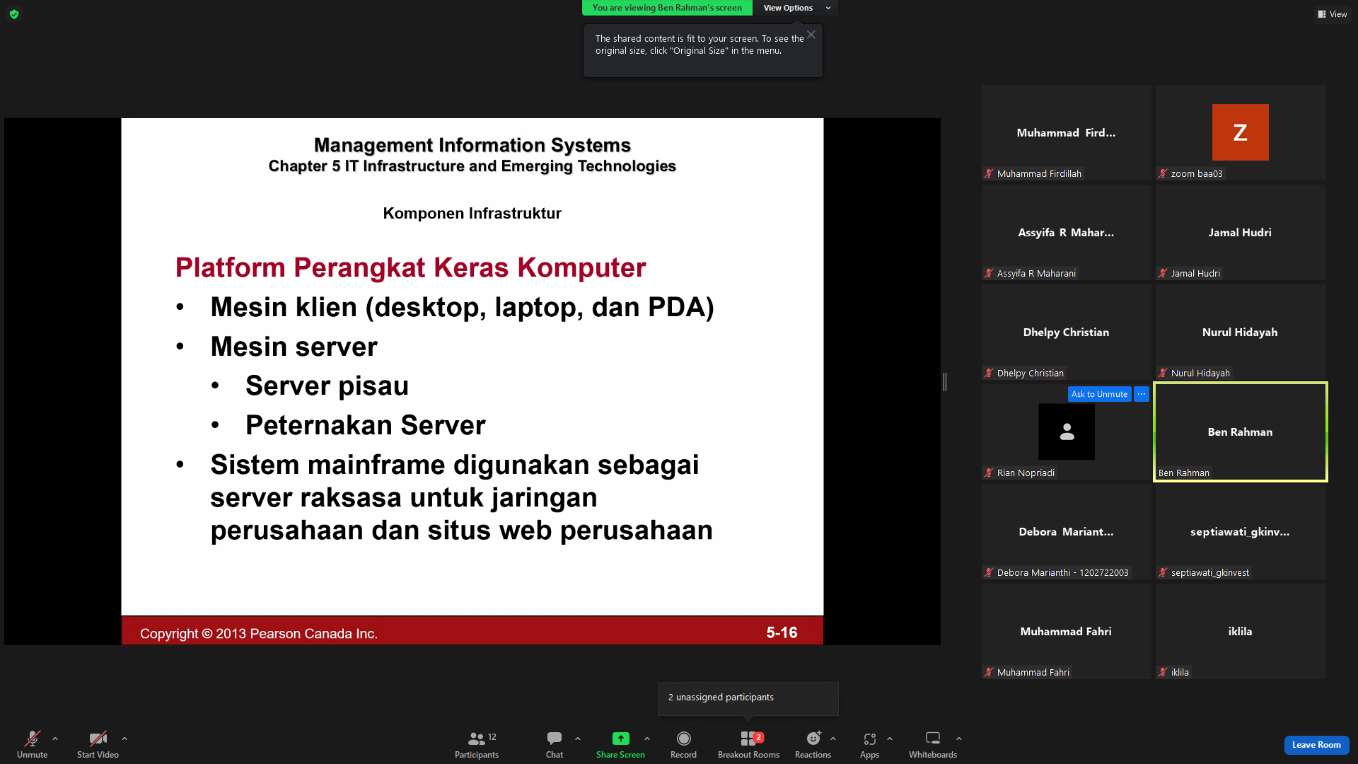Select Assyifa R Maharani's participant tile
This screenshot has width=1358, height=764.
pyautogui.click(x=1066, y=233)
